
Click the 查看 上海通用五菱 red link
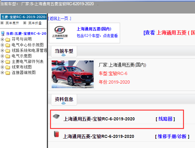[x=169, y=33]
